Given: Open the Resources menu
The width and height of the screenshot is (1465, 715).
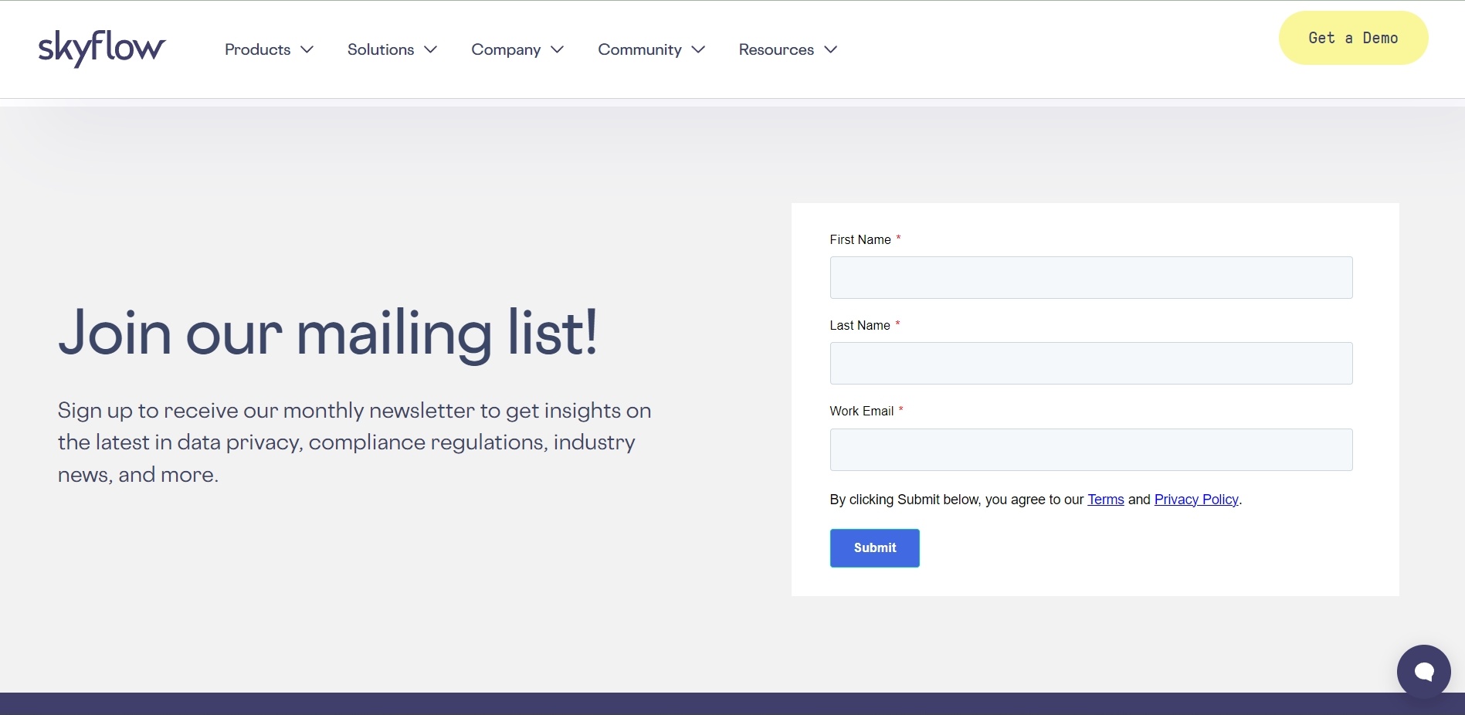Looking at the screenshot, I should click(x=788, y=49).
